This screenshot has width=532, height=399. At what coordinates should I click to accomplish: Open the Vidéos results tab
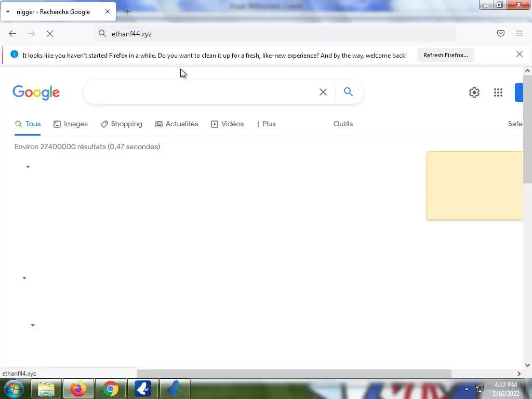click(228, 124)
